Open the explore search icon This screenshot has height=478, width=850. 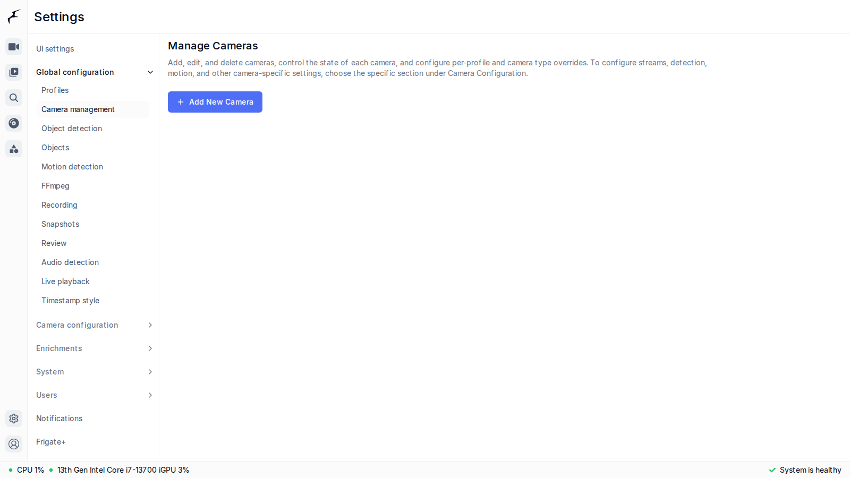point(14,98)
